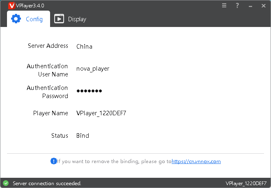This screenshot has width=271, height=188.
Task: Click the masked Authentication Password dots
Action: tap(89, 91)
